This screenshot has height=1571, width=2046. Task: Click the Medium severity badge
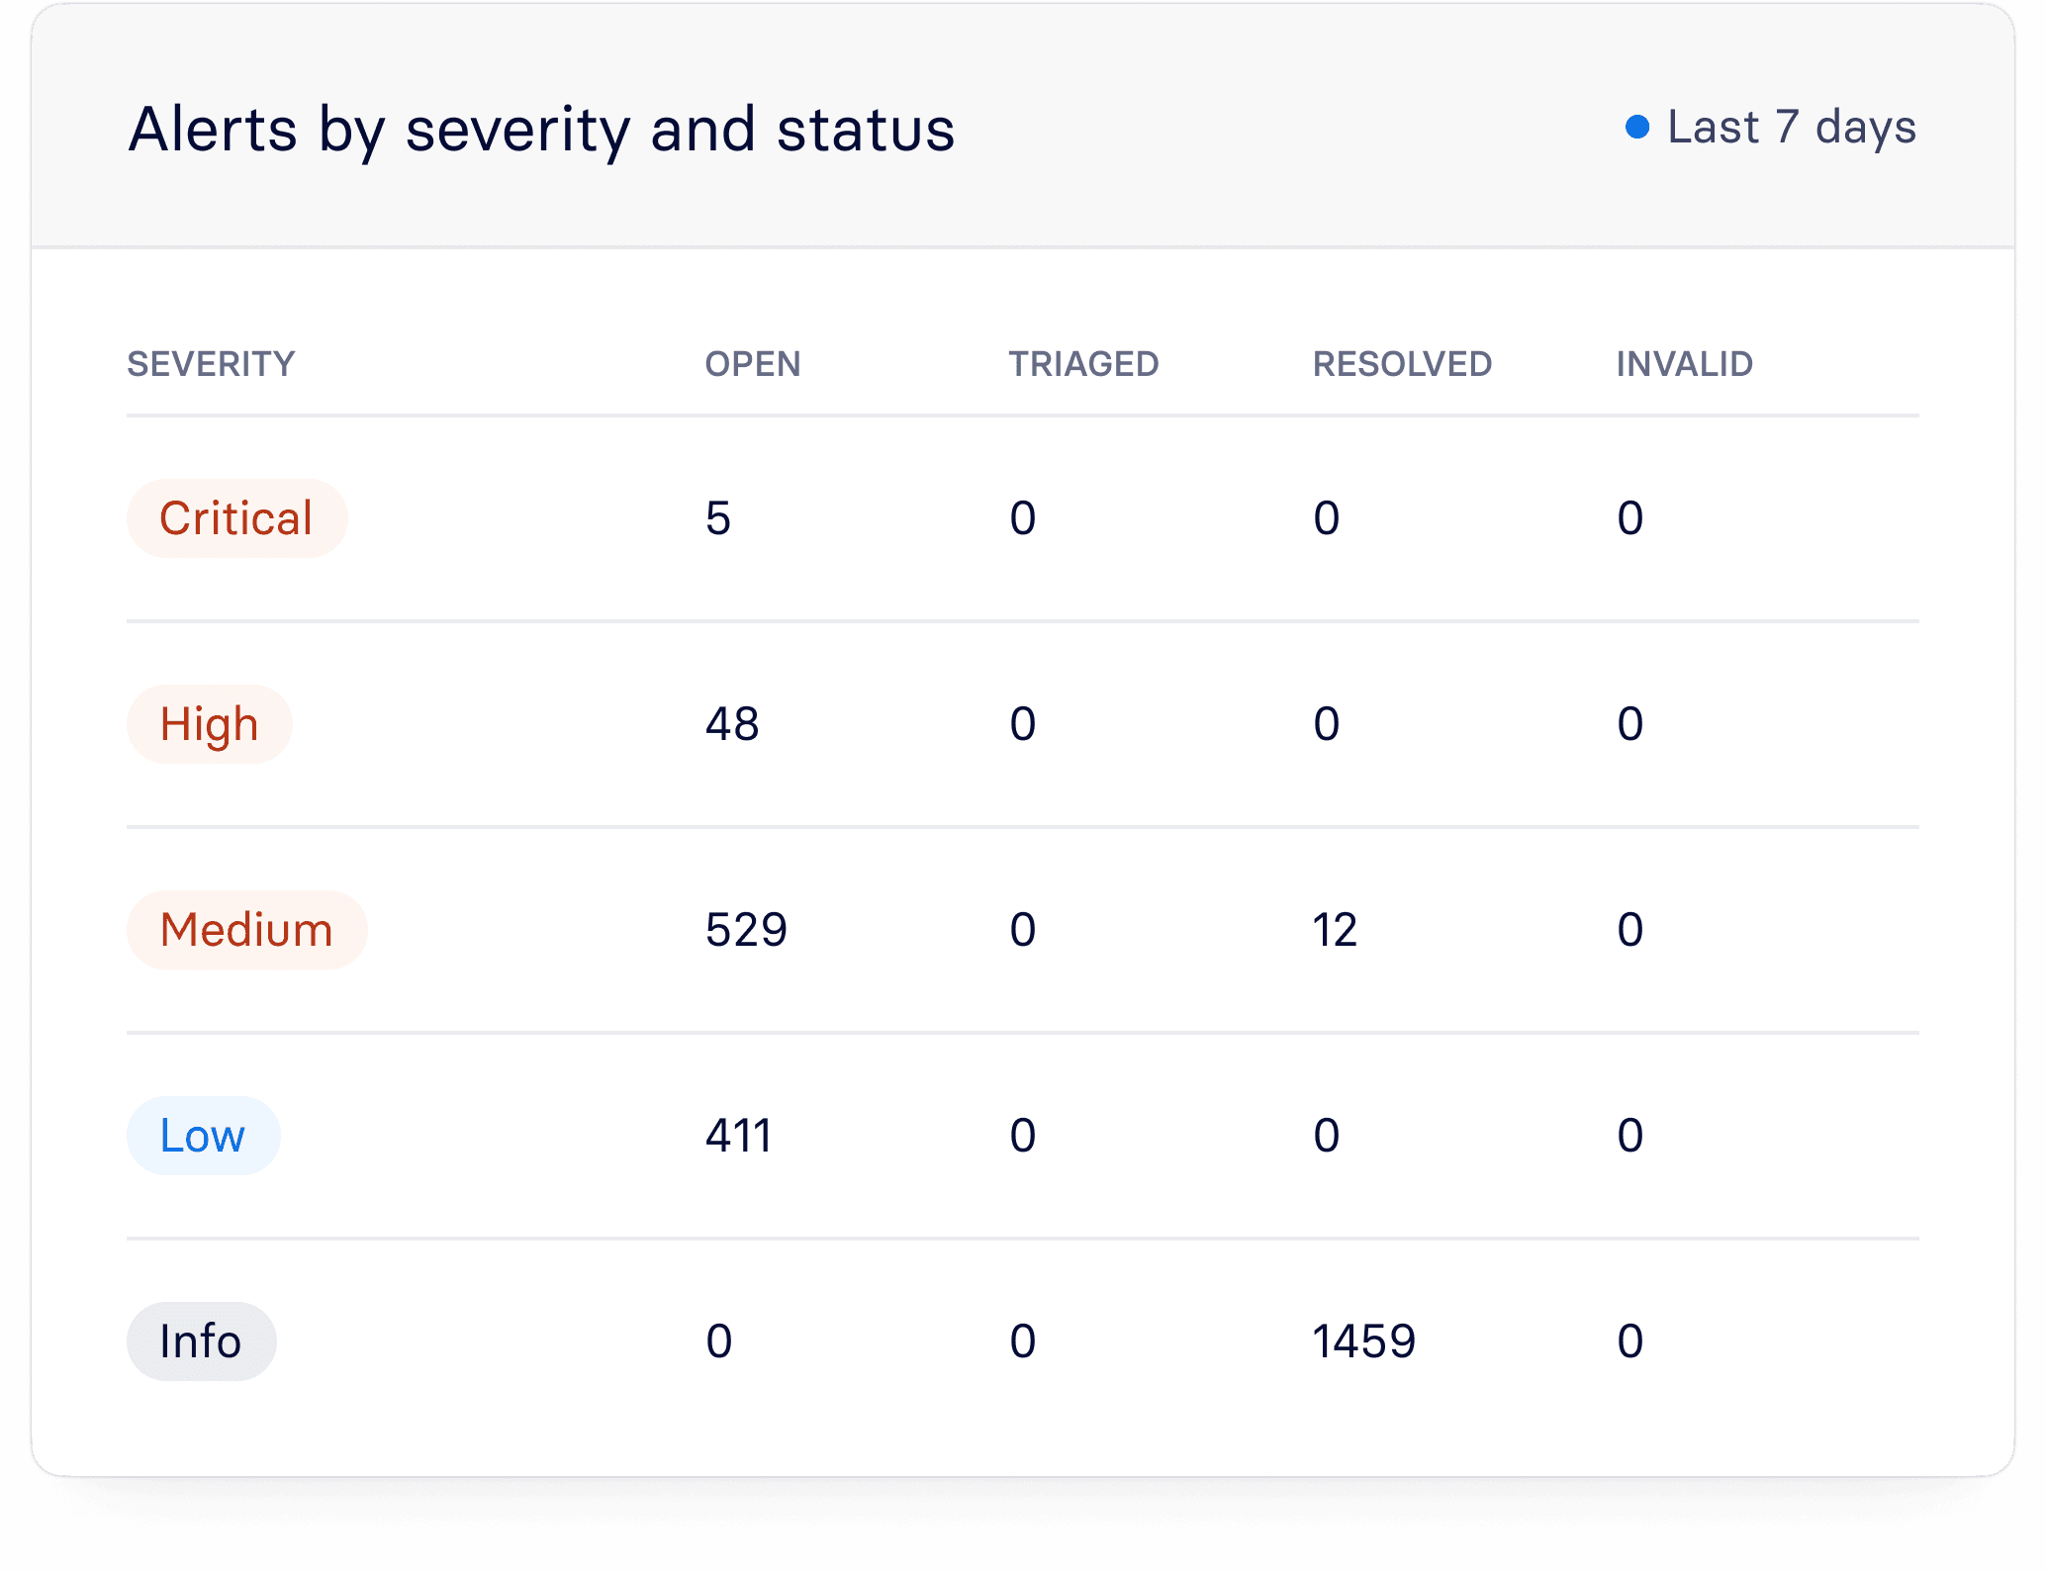(246, 930)
